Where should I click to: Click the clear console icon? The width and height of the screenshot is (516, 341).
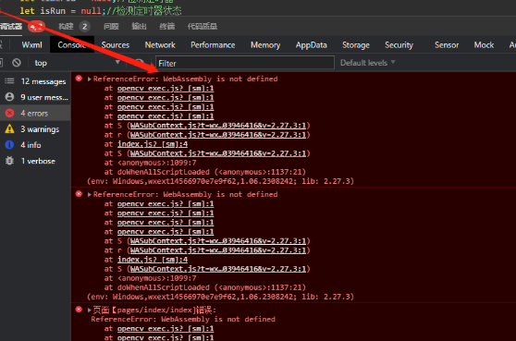pos(17,63)
